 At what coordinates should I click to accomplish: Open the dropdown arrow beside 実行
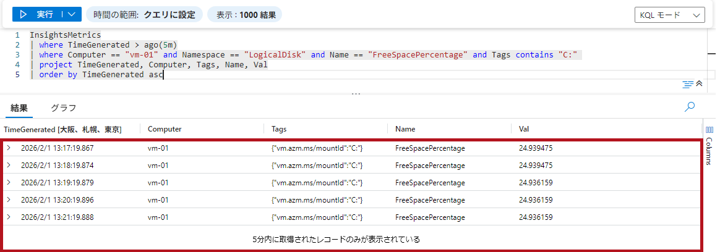pos(72,14)
